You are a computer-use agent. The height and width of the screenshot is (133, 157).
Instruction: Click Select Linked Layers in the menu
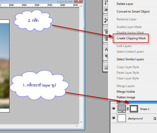[x=130, y=52]
